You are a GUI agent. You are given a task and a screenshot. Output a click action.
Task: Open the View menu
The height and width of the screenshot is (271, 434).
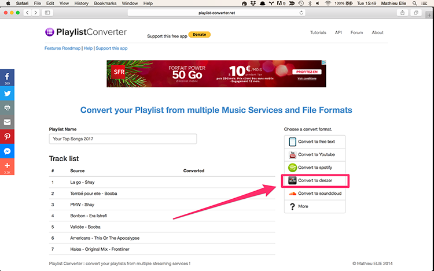[64, 3]
